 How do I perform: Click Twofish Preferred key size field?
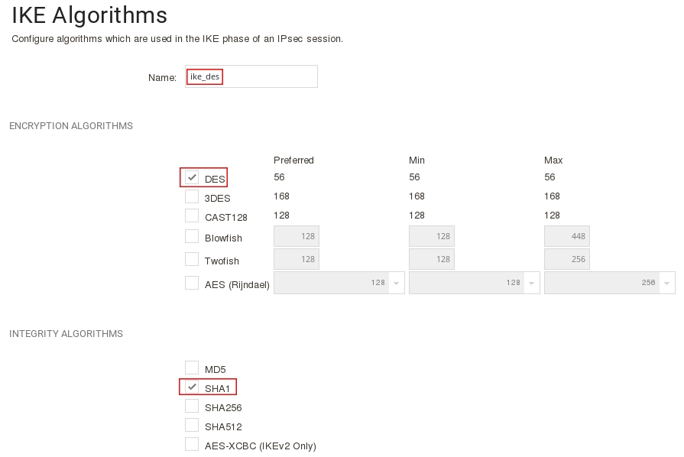coord(297,260)
